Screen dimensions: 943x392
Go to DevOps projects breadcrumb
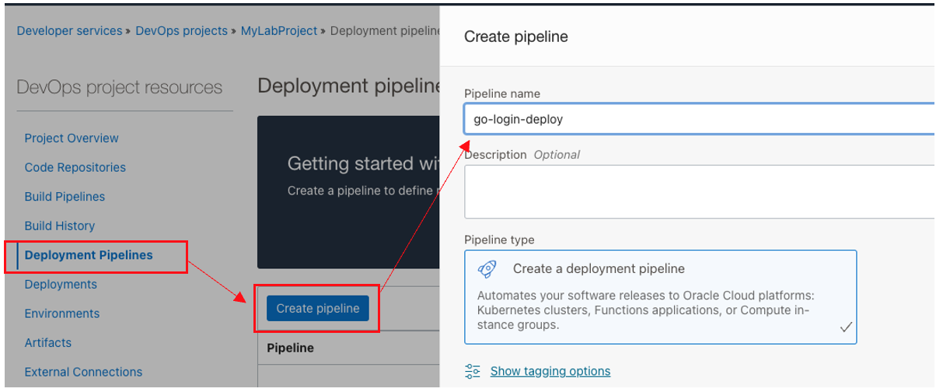coord(181,31)
